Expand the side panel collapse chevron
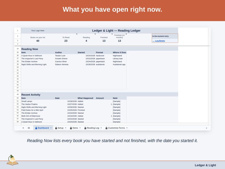225x169 pixels. (x=207, y=128)
